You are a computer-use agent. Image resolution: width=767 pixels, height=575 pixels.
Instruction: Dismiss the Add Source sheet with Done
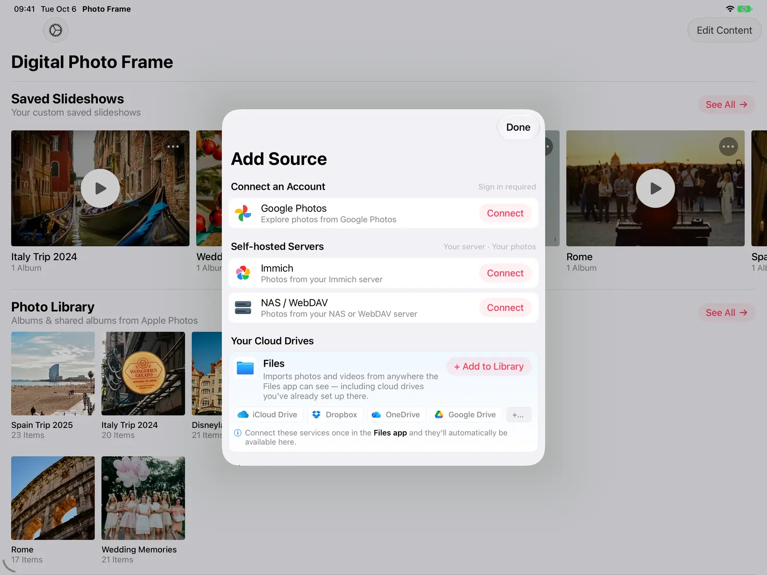pyautogui.click(x=518, y=127)
